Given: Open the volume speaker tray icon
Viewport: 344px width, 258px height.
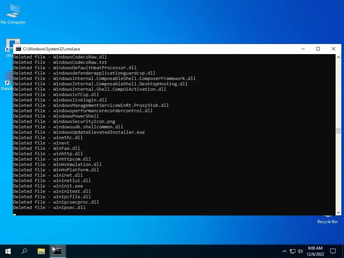Looking at the screenshot, I should (x=300, y=251).
